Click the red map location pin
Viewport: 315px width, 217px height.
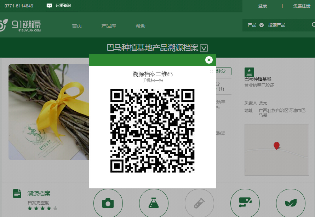point(276,145)
